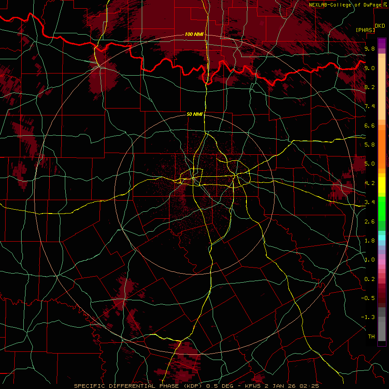Click the 50 NMI range ring label

(194, 114)
